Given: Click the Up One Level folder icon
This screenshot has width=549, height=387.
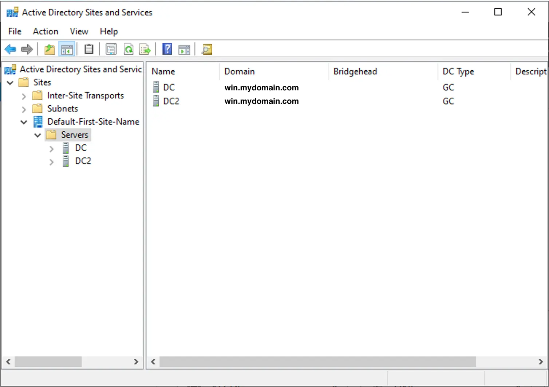Looking at the screenshot, I should (x=50, y=49).
